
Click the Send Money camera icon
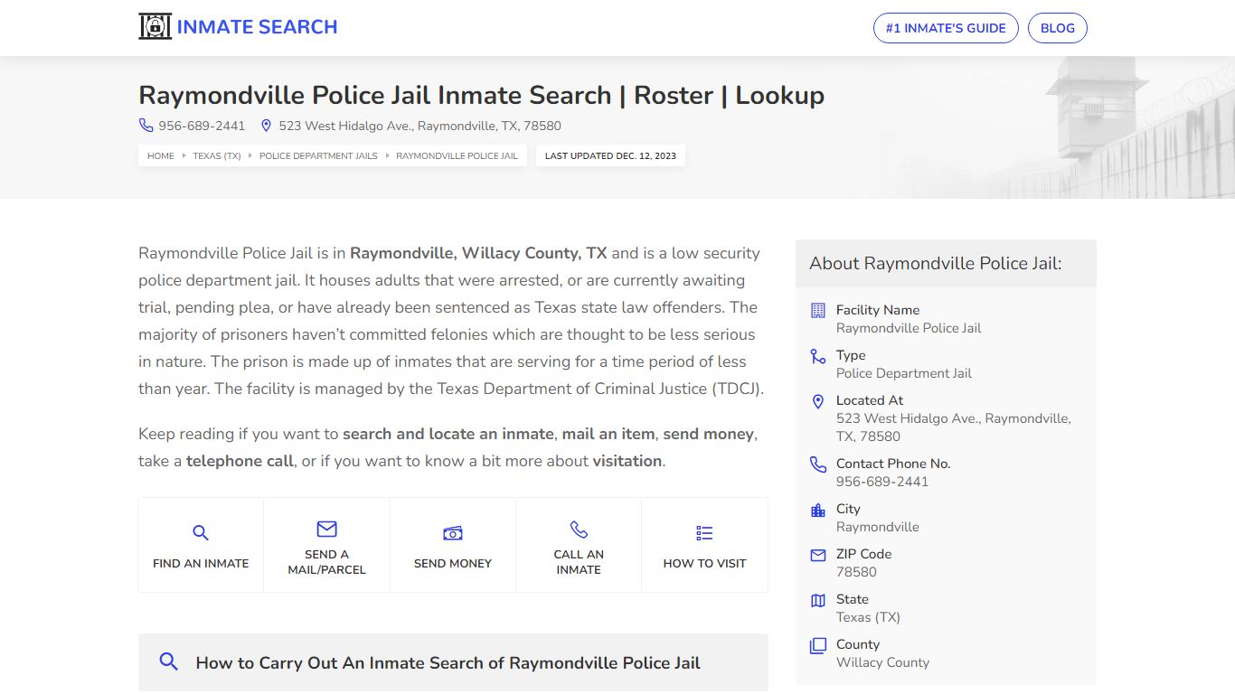(x=452, y=532)
